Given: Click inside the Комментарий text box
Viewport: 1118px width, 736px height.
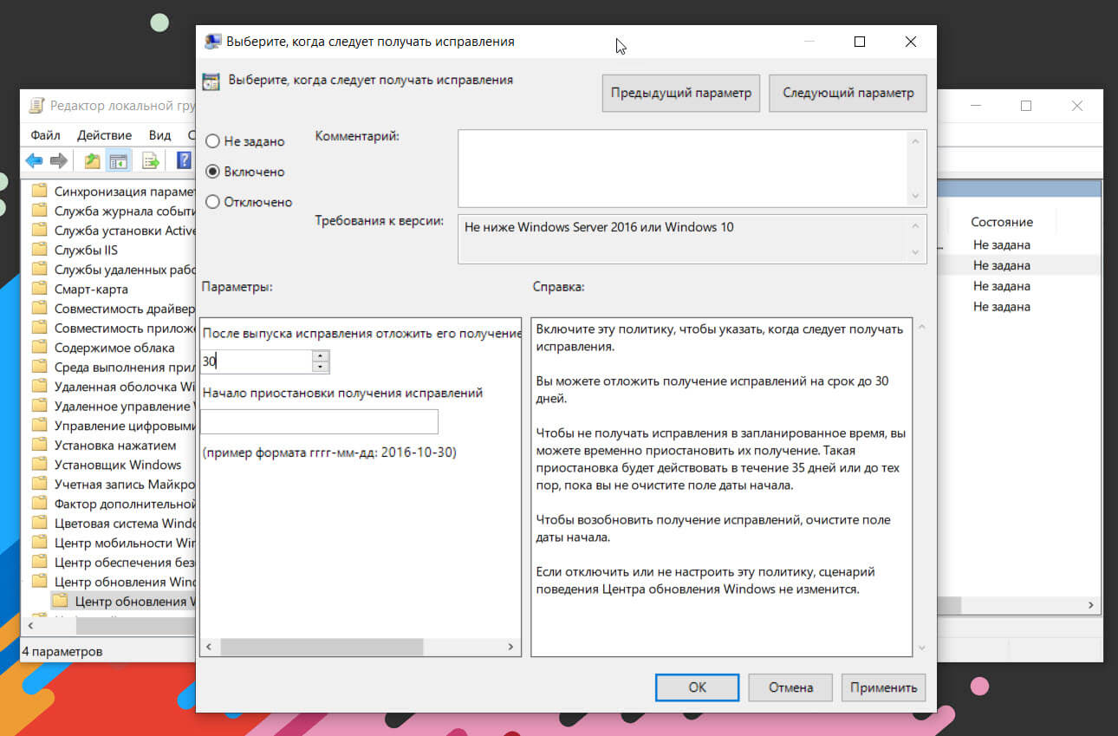Looking at the screenshot, I should (x=682, y=168).
